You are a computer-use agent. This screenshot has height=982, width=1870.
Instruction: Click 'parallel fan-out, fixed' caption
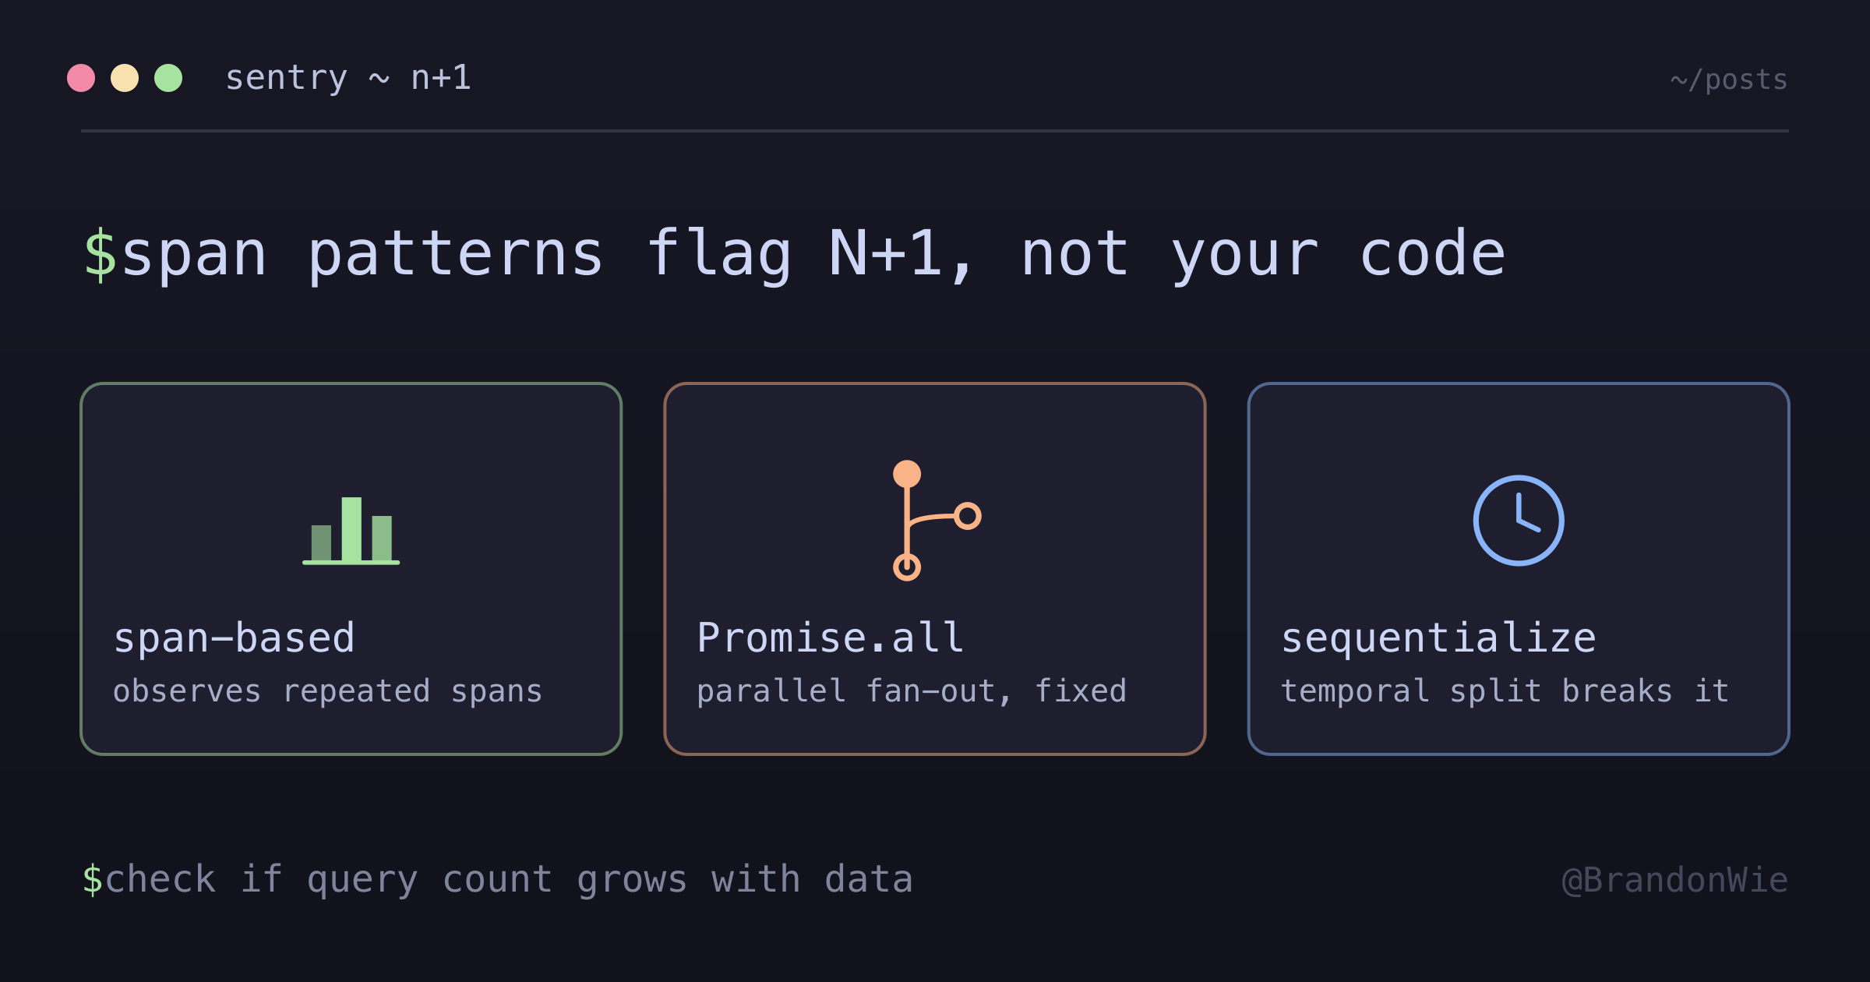(912, 691)
